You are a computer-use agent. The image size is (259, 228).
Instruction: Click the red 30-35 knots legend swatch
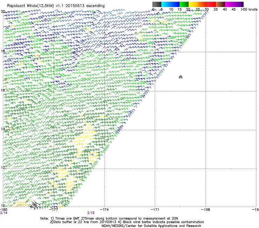[211, 4]
